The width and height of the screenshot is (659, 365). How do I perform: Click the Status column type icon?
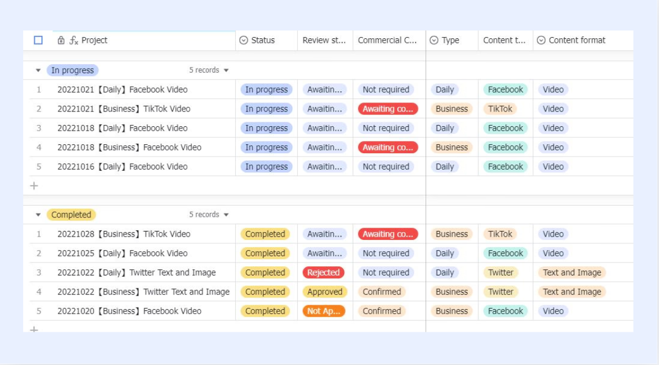click(243, 41)
